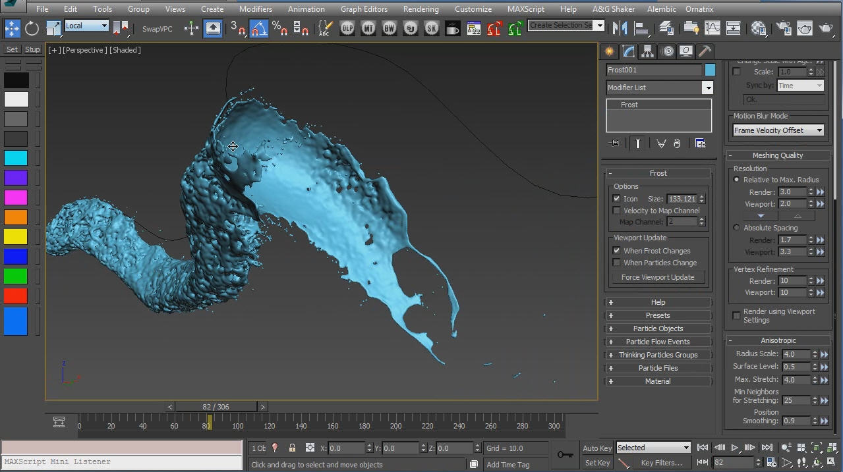Open the Rendering menu
Image resolution: width=843 pixels, height=472 pixels.
click(x=421, y=9)
